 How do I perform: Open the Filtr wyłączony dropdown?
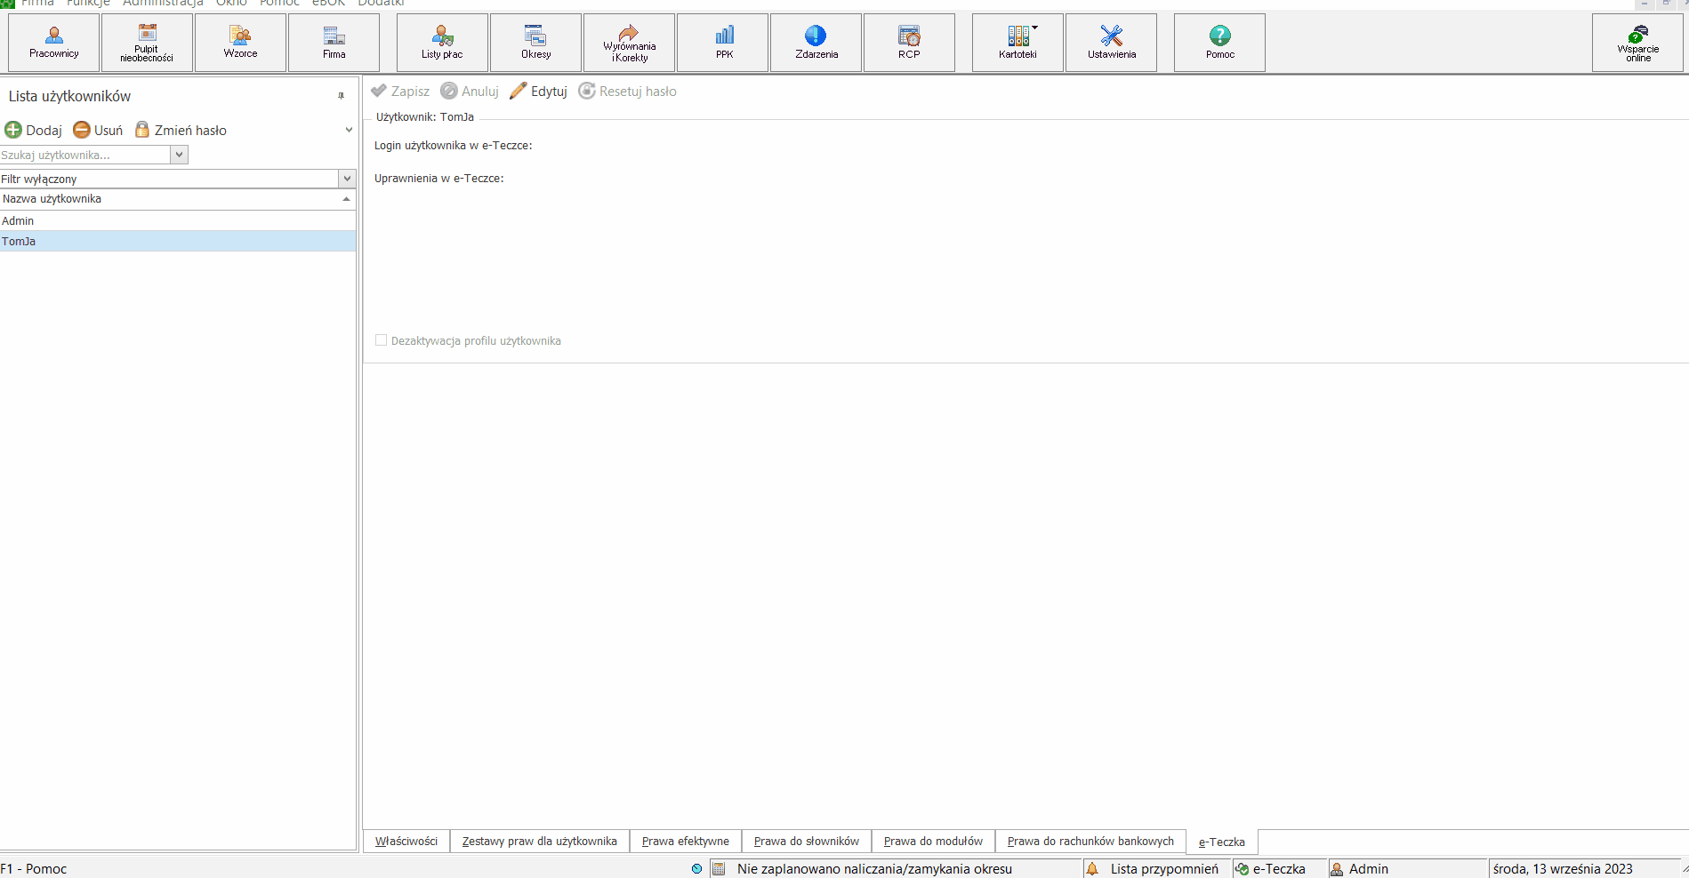[347, 179]
